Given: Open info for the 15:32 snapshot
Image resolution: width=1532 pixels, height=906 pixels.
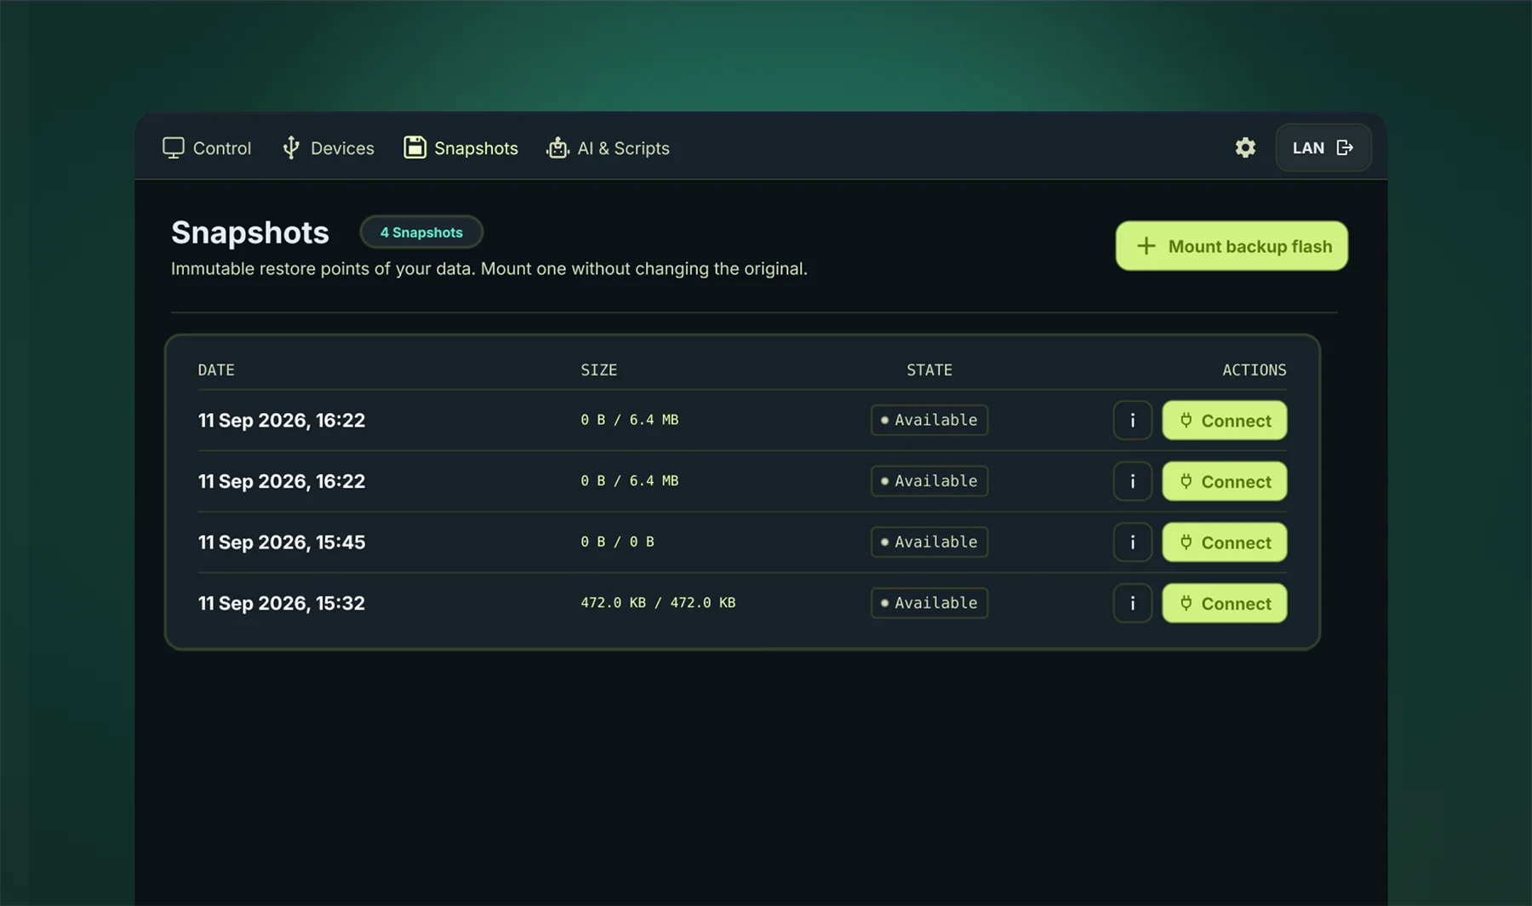Looking at the screenshot, I should coord(1132,603).
